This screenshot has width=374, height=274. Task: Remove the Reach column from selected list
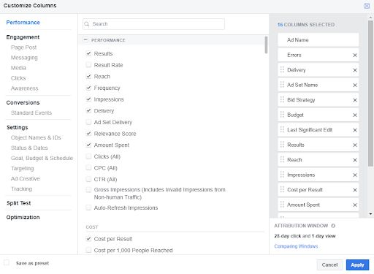[355, 160]
